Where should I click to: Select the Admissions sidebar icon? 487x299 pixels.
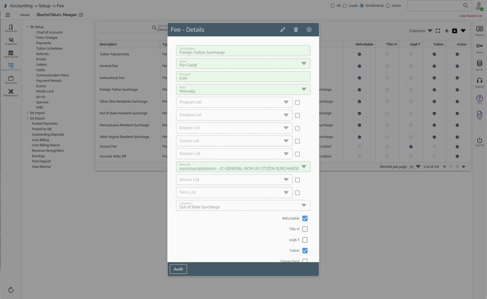11,28
